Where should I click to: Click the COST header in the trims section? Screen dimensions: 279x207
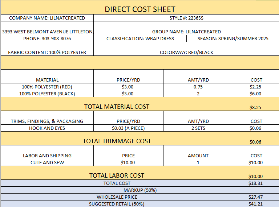pyautogui.click(x=256, y=118)
